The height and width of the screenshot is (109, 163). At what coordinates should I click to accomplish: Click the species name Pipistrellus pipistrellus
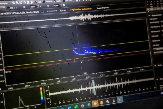click(82, 9)
